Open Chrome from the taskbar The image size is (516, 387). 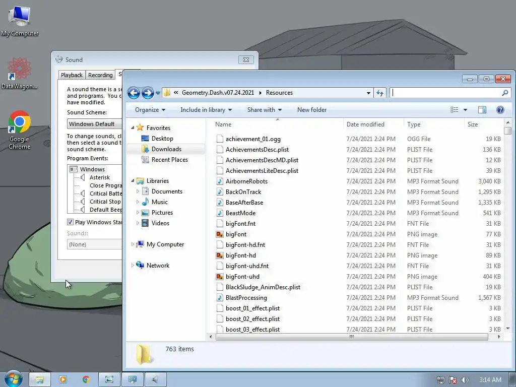86,379
